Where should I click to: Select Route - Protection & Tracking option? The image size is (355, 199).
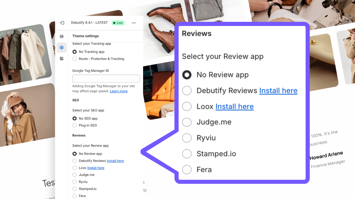(98, 59)
